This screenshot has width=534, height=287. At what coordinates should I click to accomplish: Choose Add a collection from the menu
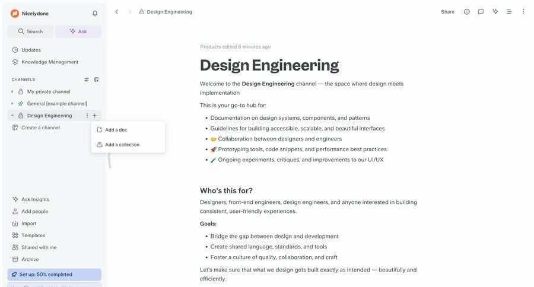click(x=122, y=145)
